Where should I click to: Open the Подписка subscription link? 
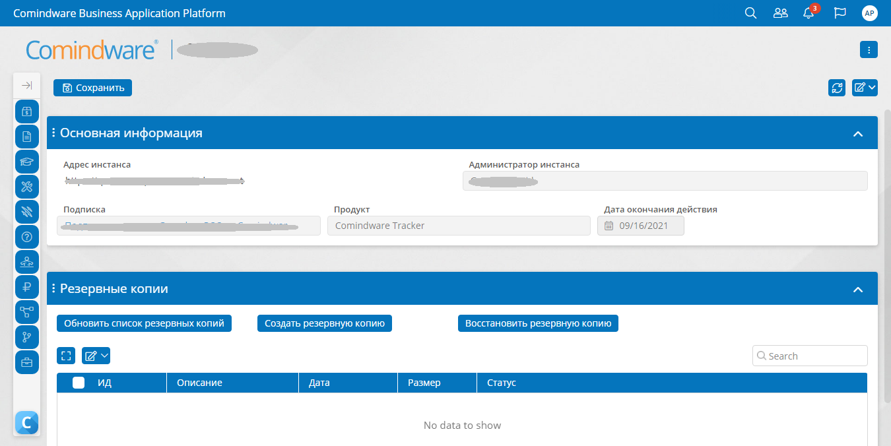coord(178,226)
